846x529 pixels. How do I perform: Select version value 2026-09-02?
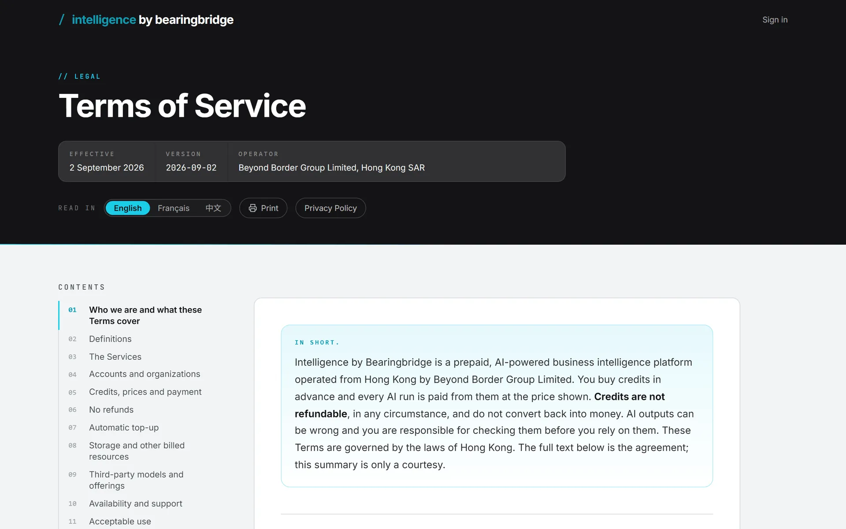(191, 168)
